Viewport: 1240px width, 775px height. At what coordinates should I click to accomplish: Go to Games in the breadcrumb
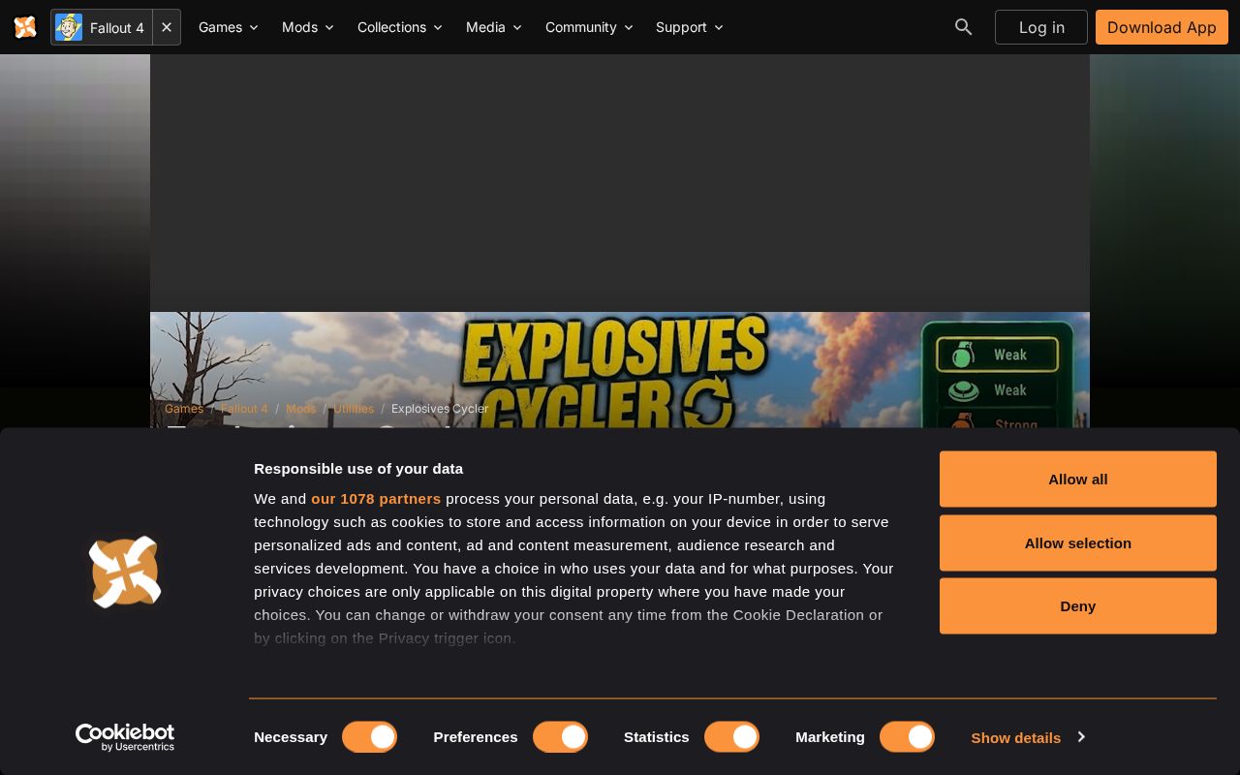tap(184, 409)
